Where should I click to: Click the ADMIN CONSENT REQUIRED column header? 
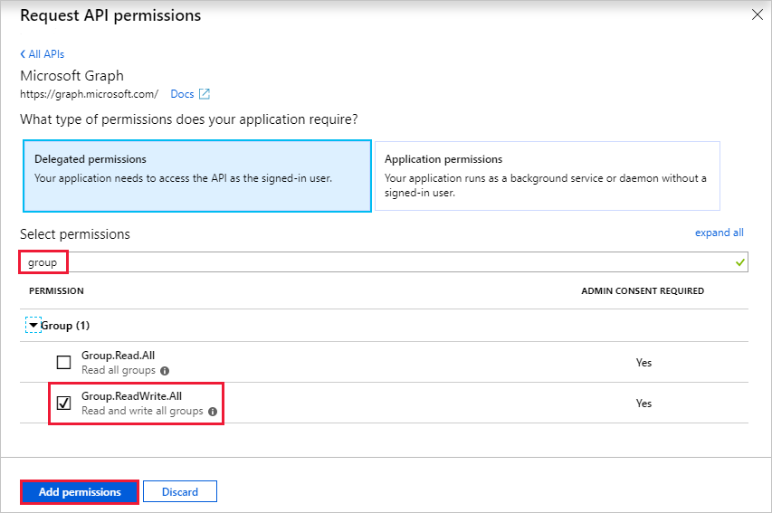(643, 291)
